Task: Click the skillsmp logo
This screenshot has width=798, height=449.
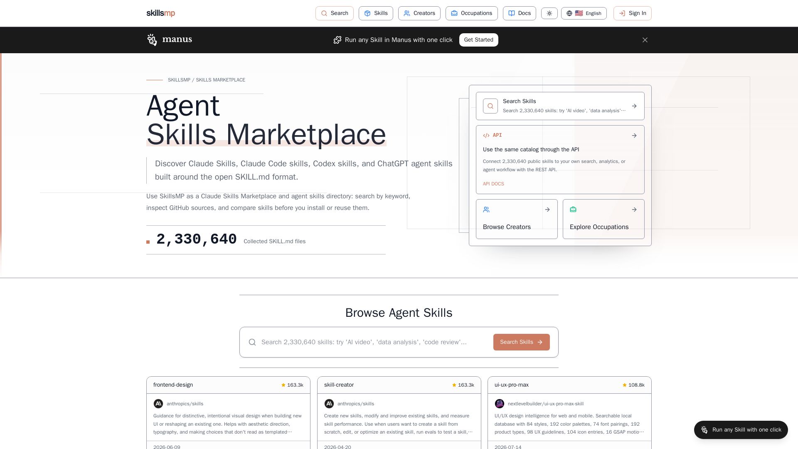Action: (x=160, y=13)
